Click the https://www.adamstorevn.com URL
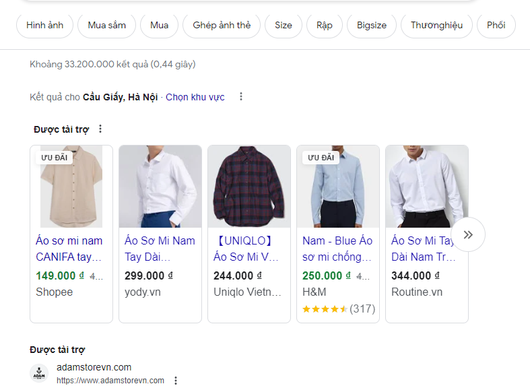Image resolution: width=530 pixels, height=388 pixels. coord(110,381)
